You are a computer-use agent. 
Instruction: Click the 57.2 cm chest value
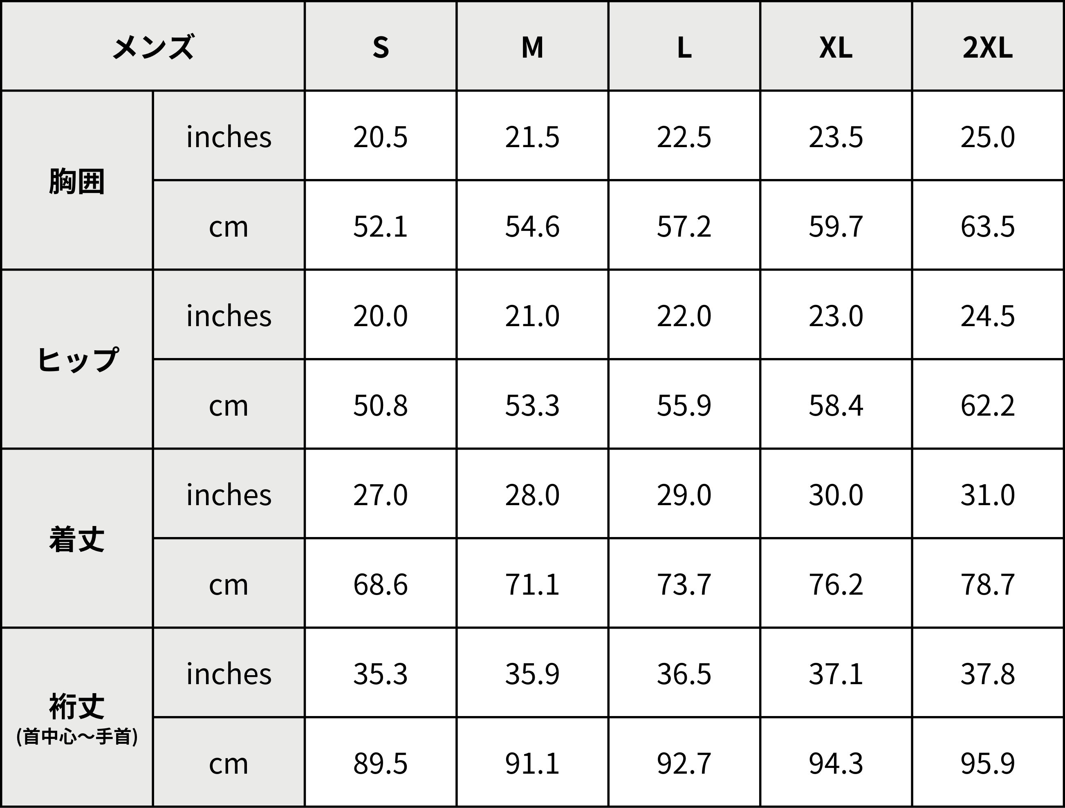(x=684, y=226)
